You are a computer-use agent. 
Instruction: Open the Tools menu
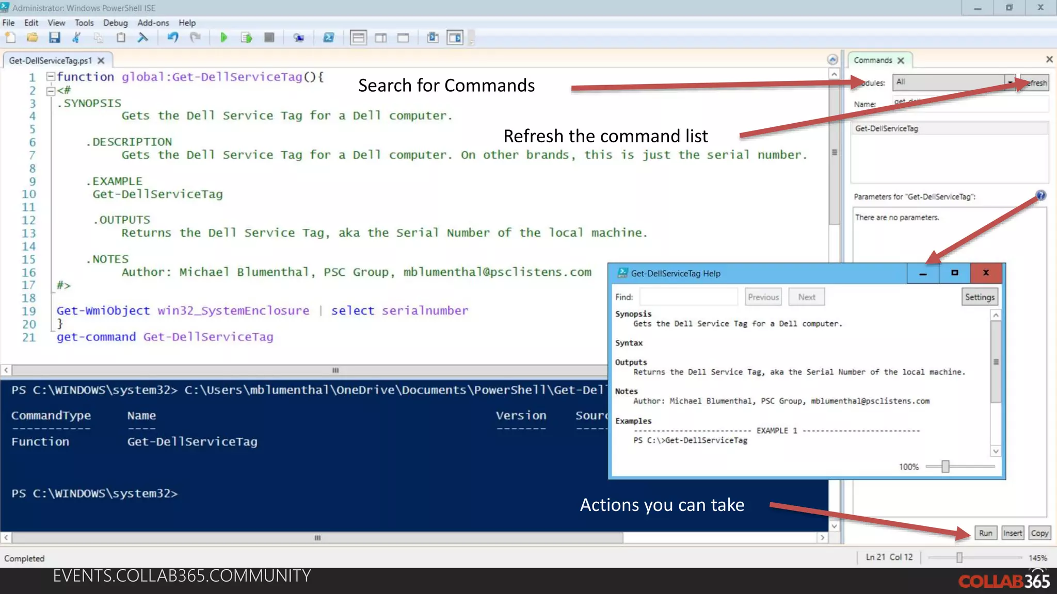[x=84, y=23]
